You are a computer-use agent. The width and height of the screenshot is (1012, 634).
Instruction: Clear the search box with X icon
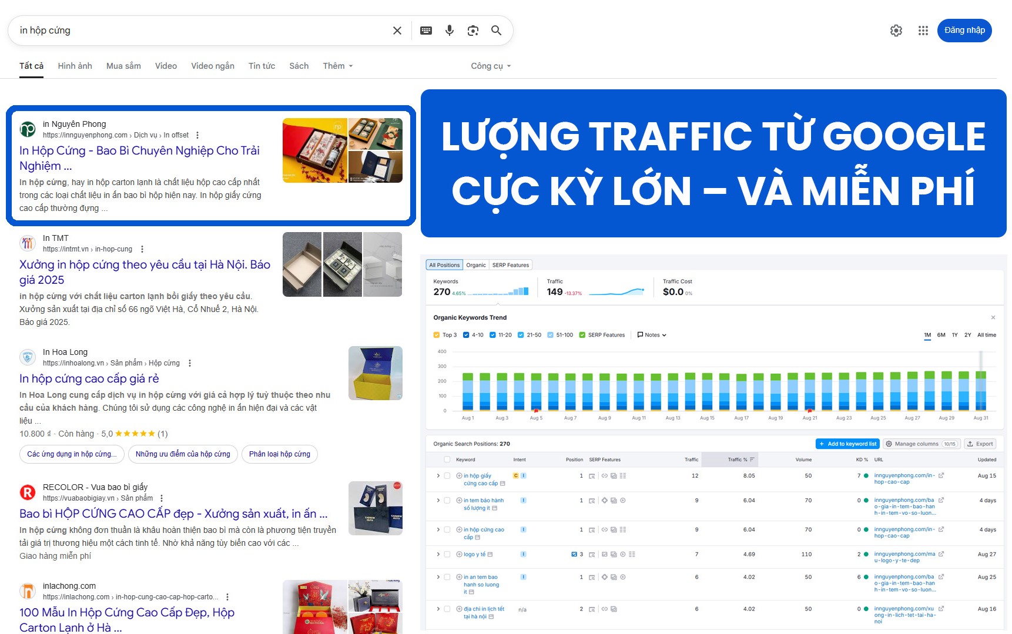(397, 31)
